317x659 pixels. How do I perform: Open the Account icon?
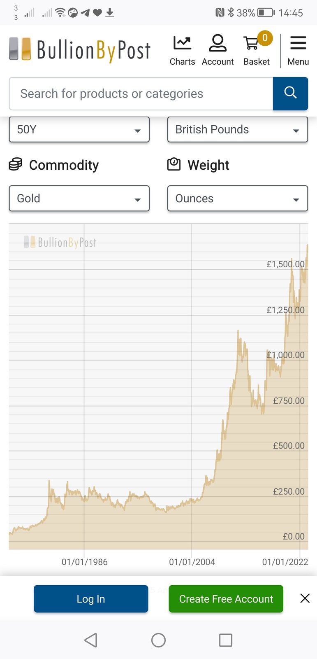218,51
